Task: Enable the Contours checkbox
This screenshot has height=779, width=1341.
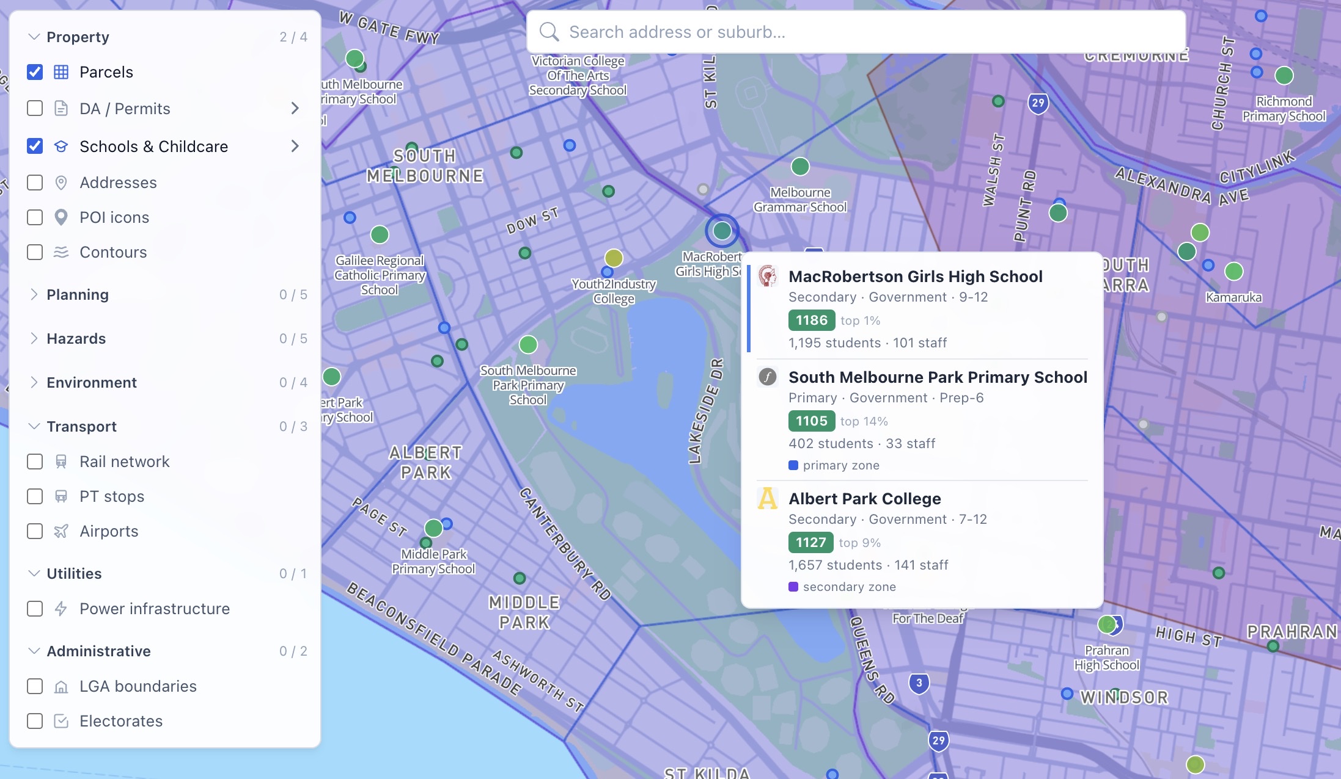Action: (x=35, y=252)
